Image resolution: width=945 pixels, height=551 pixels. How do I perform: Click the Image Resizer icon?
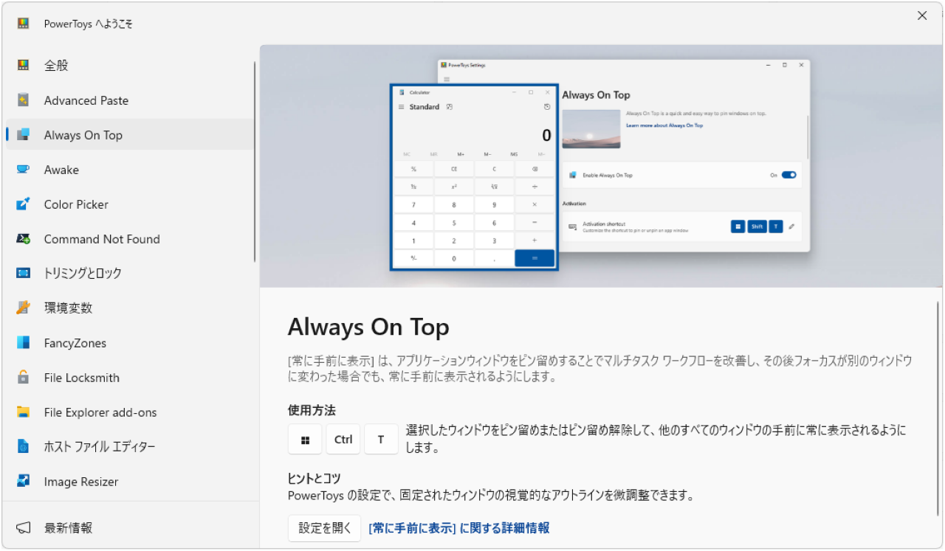[24, 481]
